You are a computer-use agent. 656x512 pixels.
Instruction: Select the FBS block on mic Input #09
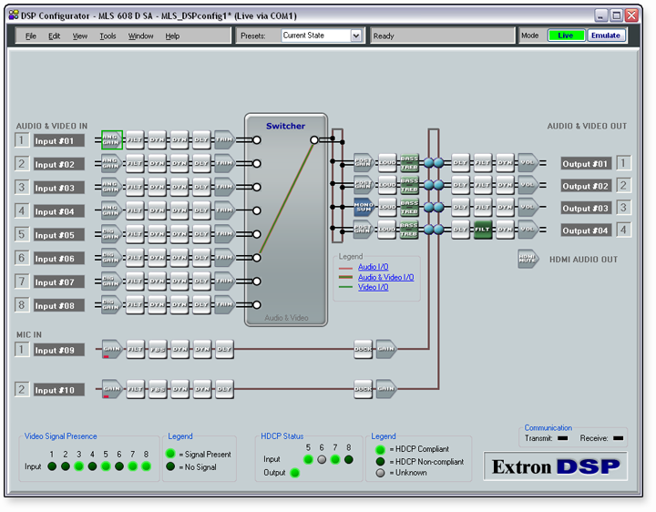point(158,347)
